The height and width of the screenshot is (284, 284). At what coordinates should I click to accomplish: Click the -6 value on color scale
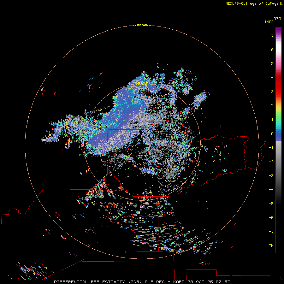point(271,218)
